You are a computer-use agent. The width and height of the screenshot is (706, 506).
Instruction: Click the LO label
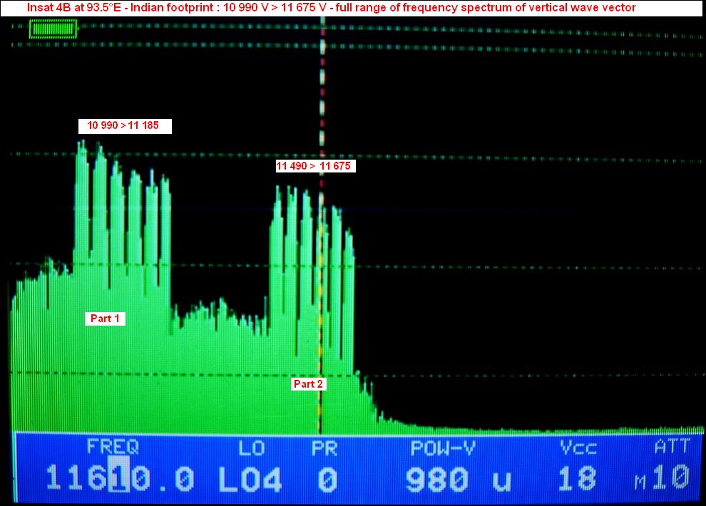(251, 447)
